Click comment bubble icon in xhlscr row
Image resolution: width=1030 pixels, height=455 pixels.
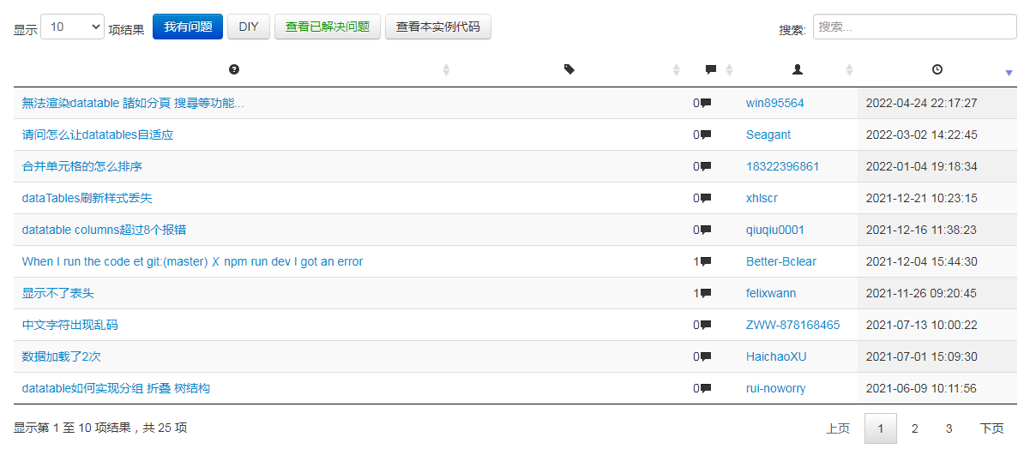[x=706, y=199]
